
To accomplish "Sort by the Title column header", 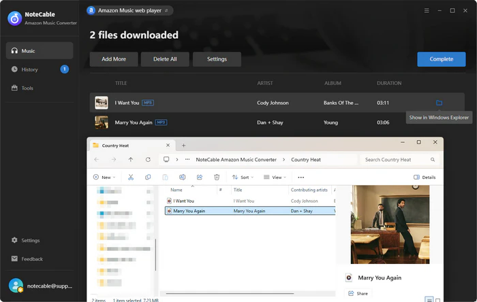I will [x=260, y=190].
